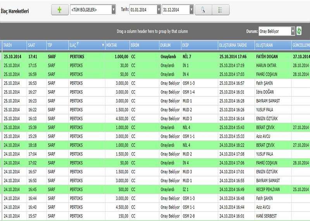Sort by TARİH column header
310x221 pixels.
(x=14, y=45)
